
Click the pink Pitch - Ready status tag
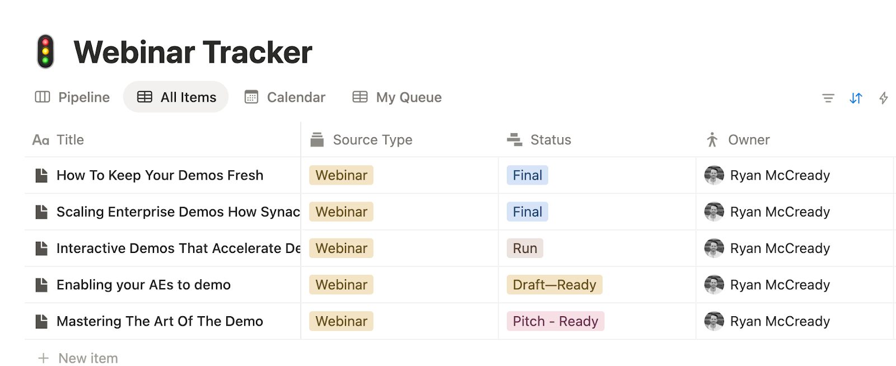555,321
